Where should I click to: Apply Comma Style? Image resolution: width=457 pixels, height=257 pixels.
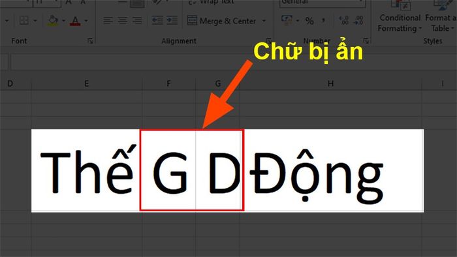pyautogui.click(x=324, y=20)
